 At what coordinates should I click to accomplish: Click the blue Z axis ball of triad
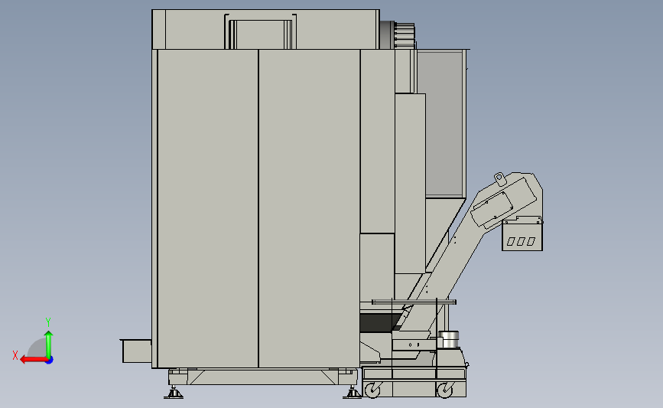point(50,361)
